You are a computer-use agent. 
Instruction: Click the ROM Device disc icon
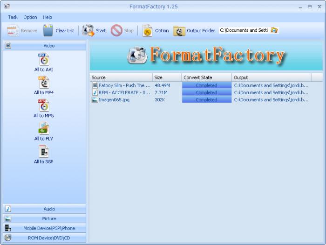[x=8, y=238]
